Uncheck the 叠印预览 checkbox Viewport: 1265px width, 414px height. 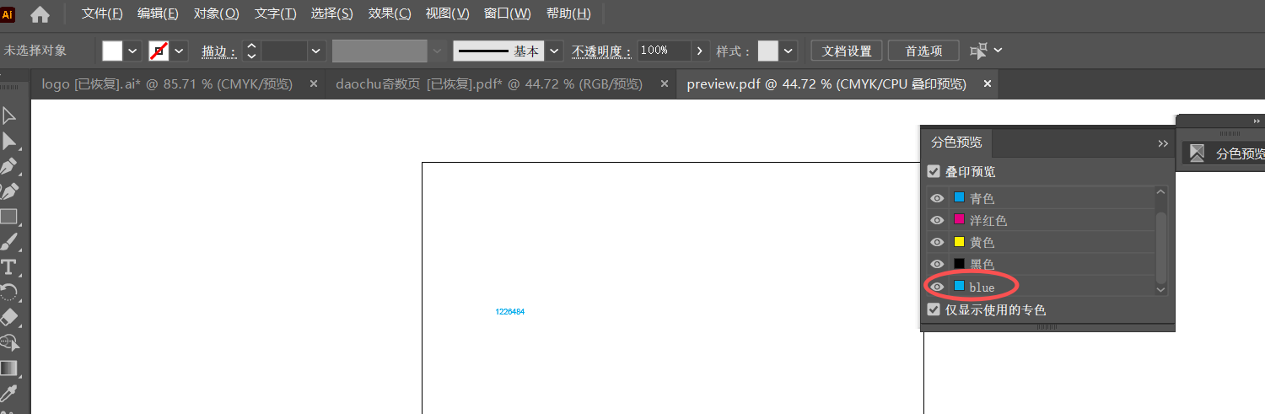[934, 171]
